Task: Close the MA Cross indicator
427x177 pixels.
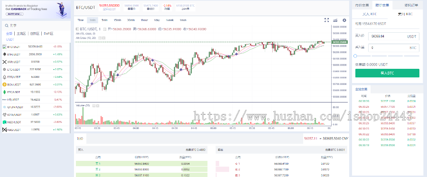Action: [103, 38]
